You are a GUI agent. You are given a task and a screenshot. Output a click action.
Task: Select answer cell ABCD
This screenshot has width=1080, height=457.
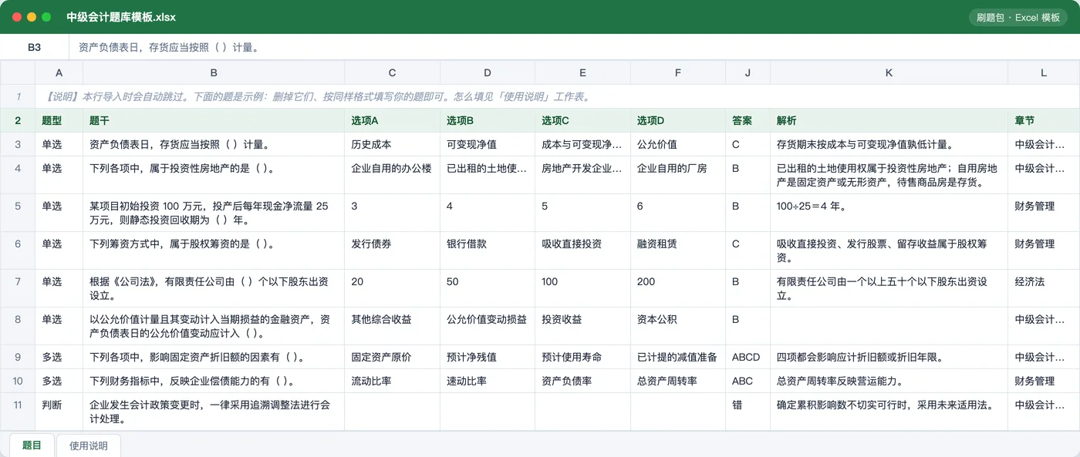(748, 357)
